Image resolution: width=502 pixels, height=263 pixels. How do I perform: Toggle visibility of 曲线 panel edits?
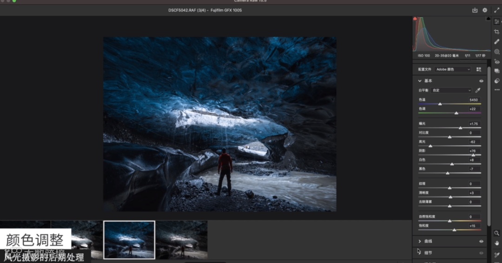481,242
